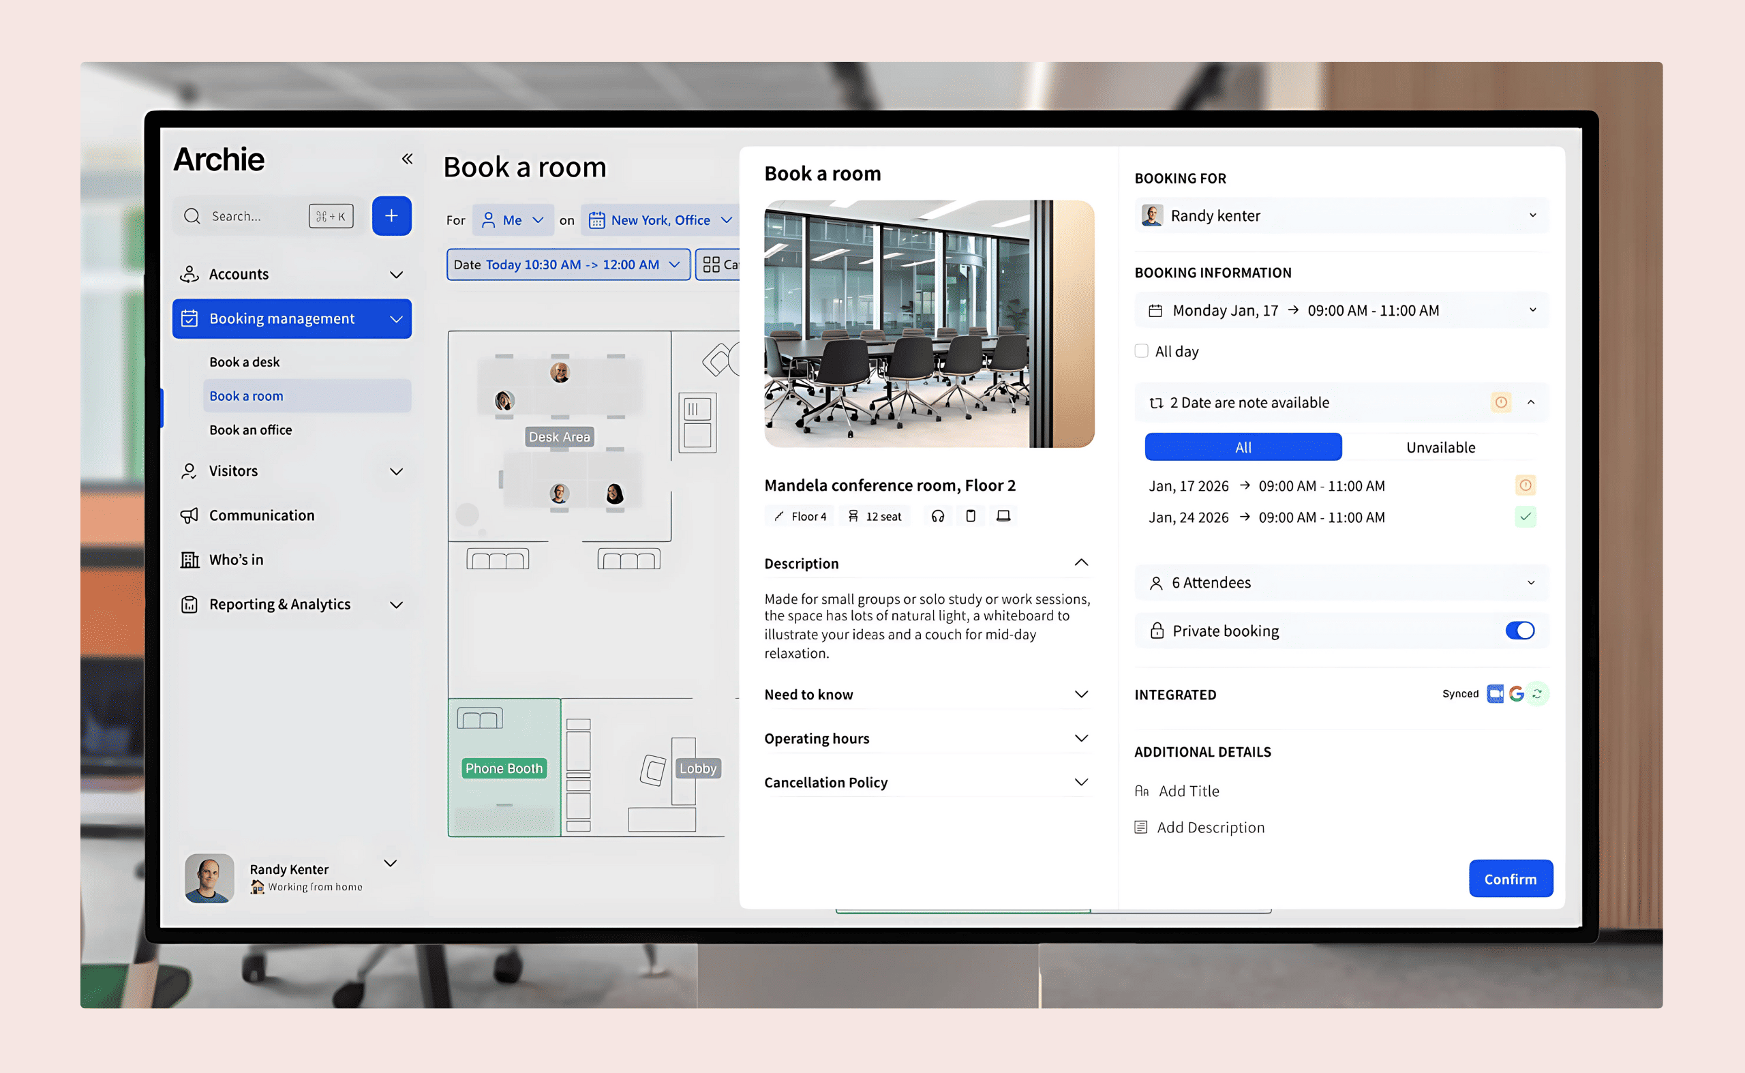Click the sync refresh icon beside Google
The width and height of the screenshot is (1745, 1073).
tap(1537, 693)
